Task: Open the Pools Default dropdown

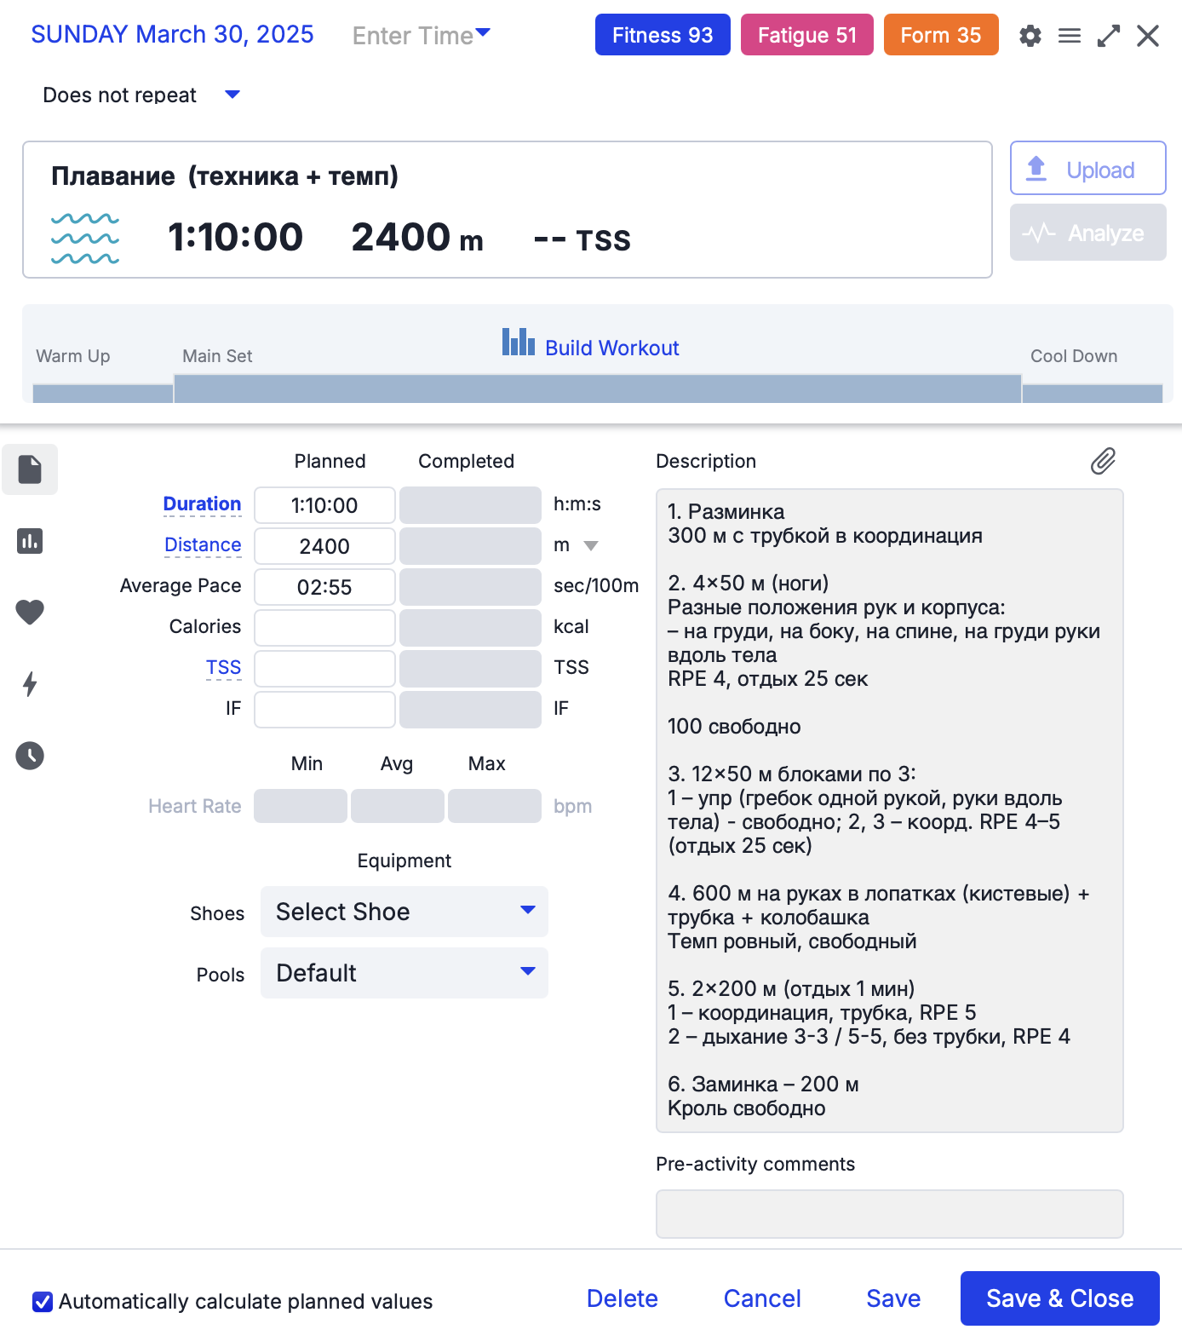Action: 405,973
